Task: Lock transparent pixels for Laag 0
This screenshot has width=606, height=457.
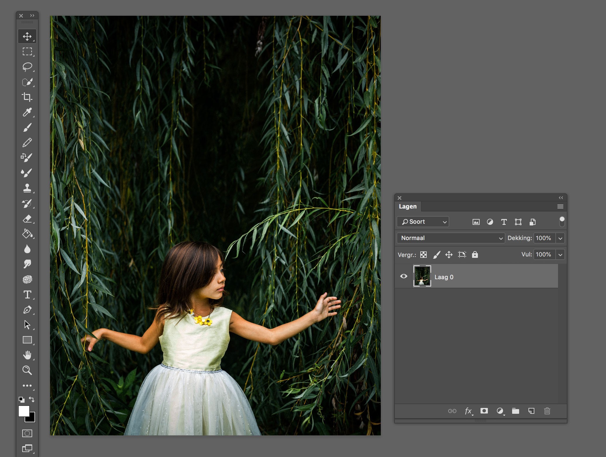Action: coord(423,254)
